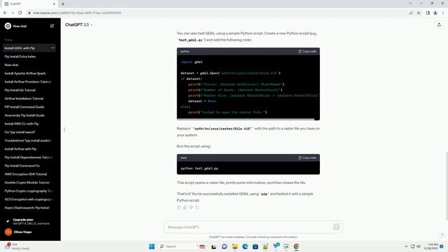The image size is (448, 252).
Task: Click the share page icon in the address bar
Action: [411, 13]
